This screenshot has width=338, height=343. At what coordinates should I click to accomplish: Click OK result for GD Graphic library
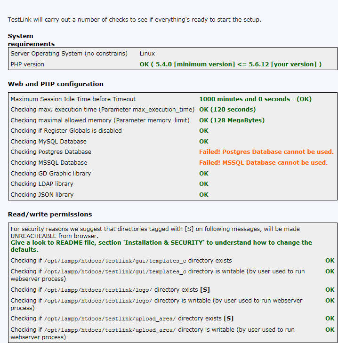[x=203, y=174]
